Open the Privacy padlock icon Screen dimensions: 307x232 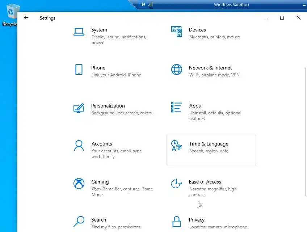pyautogui.click(x=177, y=222)
